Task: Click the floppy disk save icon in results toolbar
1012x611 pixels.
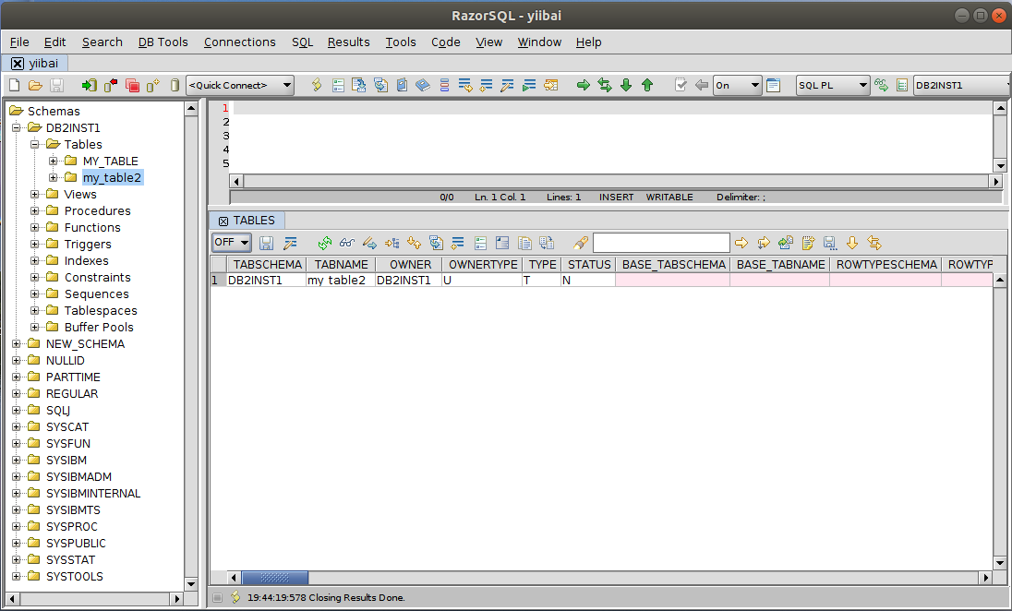Action: click(267, 243)
